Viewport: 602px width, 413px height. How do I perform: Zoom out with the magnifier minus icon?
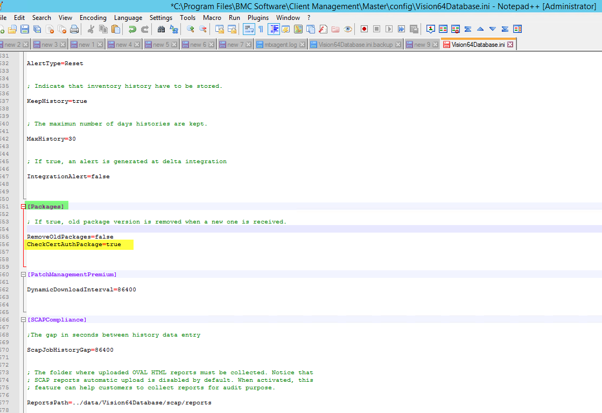coord(202,29)
